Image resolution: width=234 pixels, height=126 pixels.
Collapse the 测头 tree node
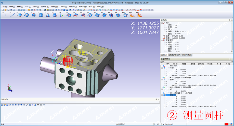point(162,23)
